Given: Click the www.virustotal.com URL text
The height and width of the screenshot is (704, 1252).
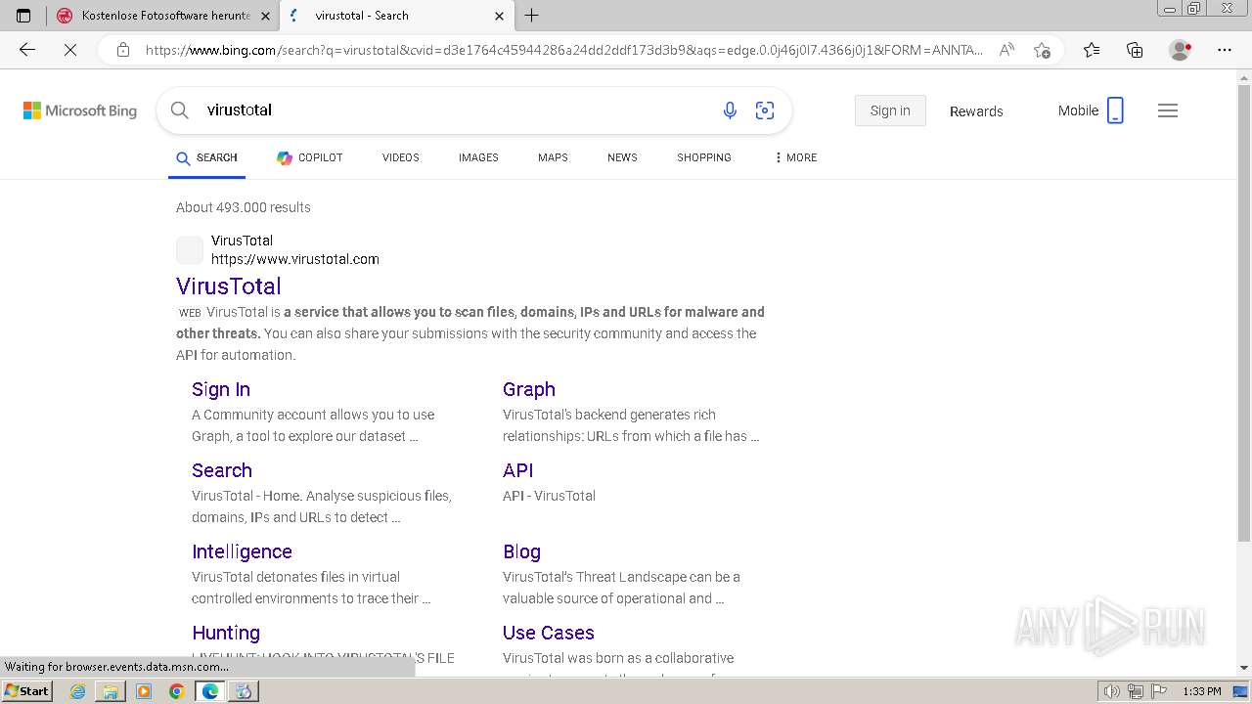Looking at the screenshot, I should (x=295, y=259).
